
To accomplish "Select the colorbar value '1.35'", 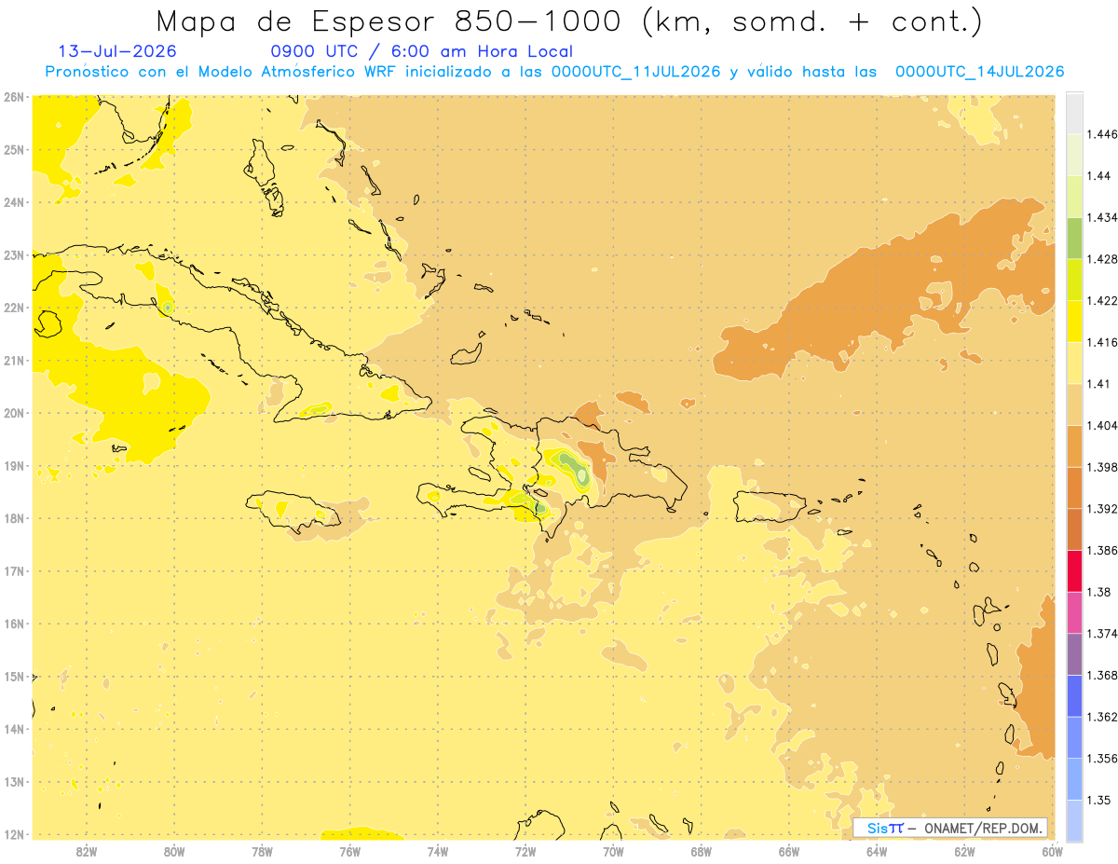I will point(1099,800).
